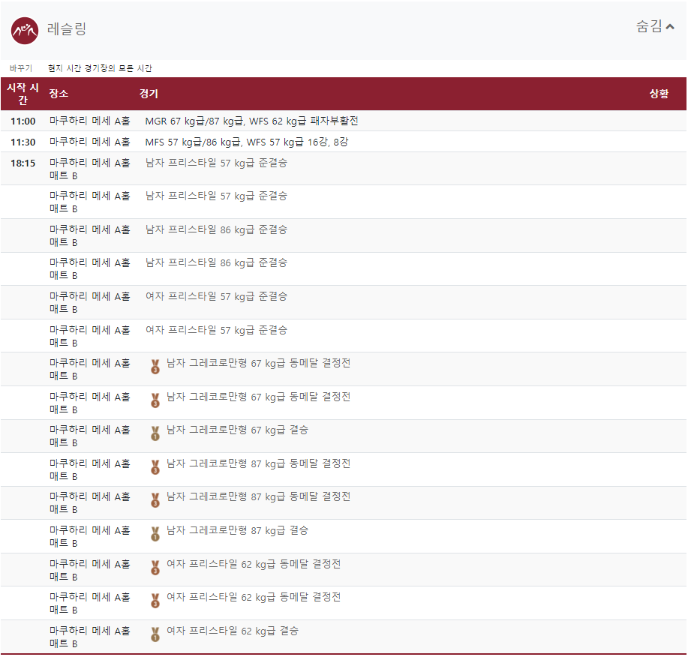
Task: Open second 남자 프리스타일 86 kg급 준결승 match
Action: [216, 262]
